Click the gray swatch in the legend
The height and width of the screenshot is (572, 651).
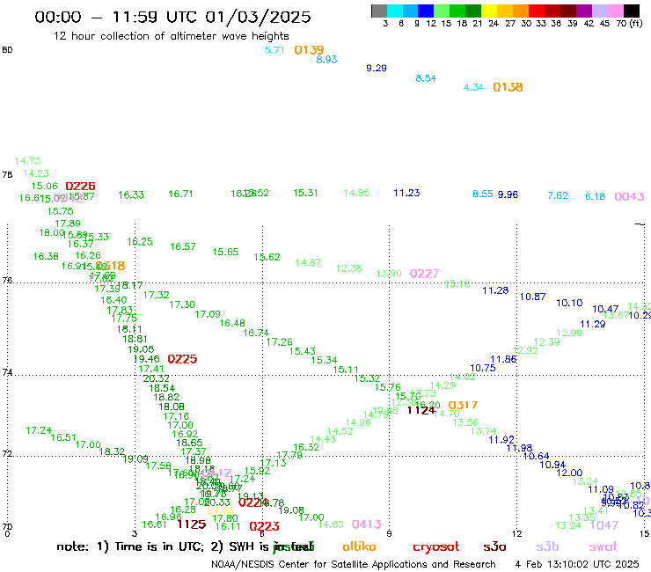[x=379, y=11]
